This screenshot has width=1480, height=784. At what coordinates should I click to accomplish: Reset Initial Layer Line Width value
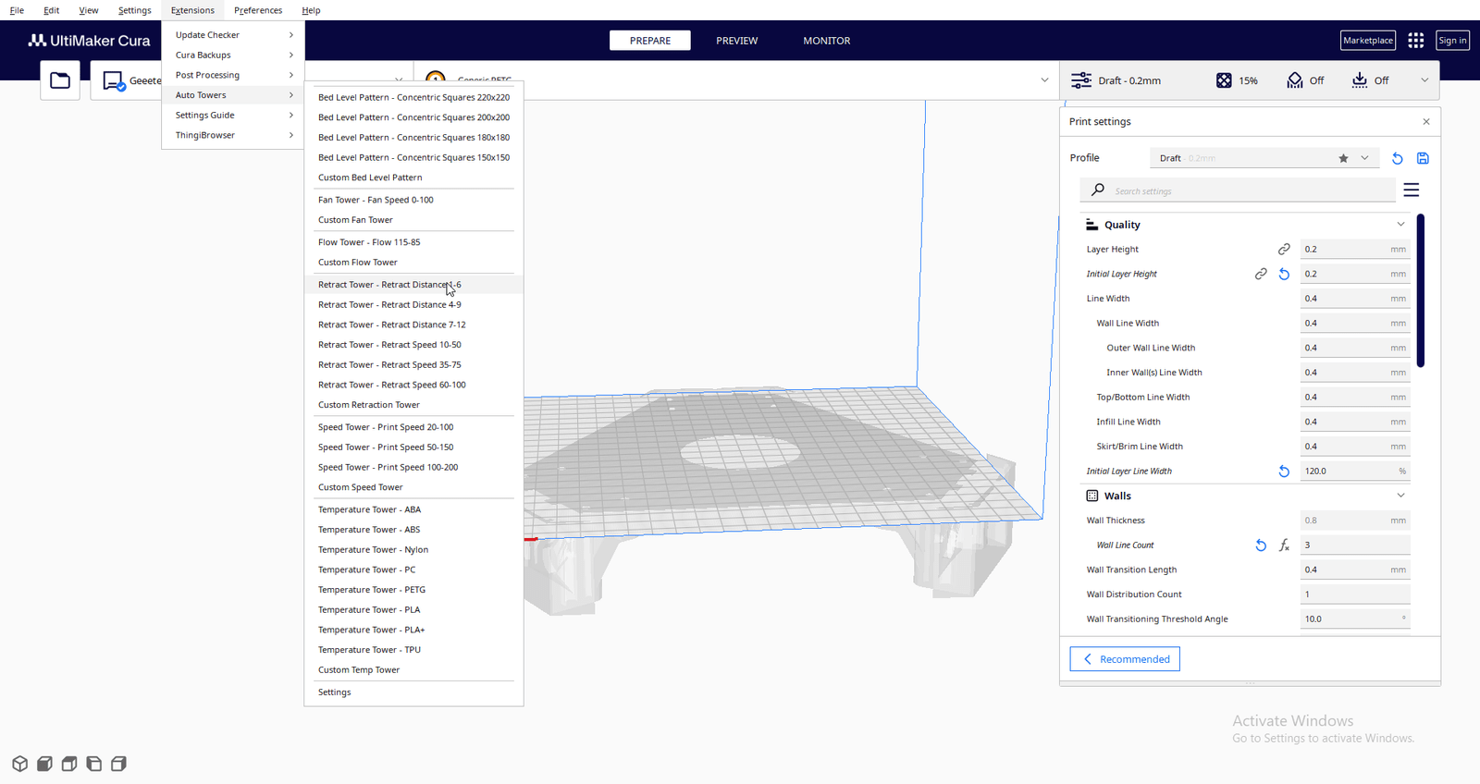pos(1284,472)
